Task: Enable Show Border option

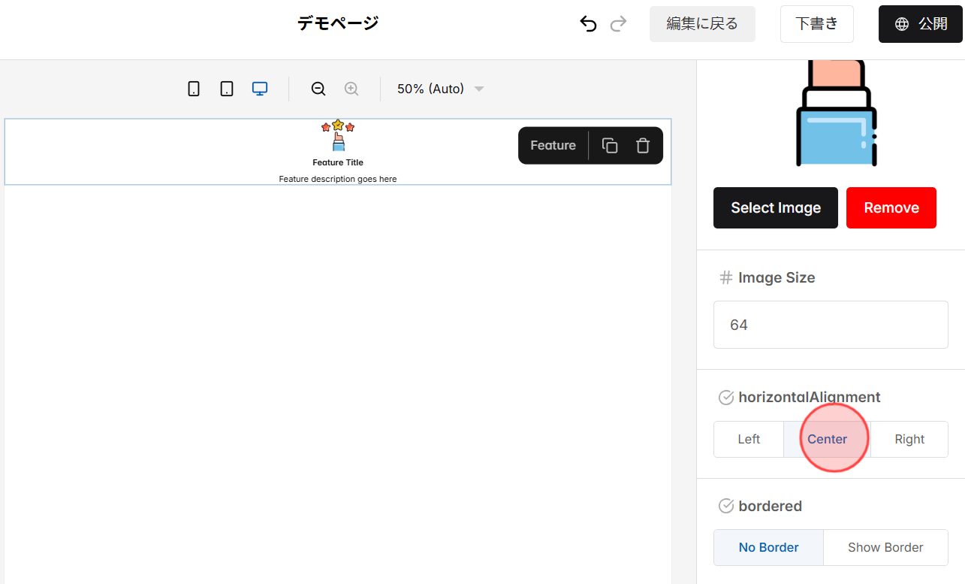Action: 885,547
